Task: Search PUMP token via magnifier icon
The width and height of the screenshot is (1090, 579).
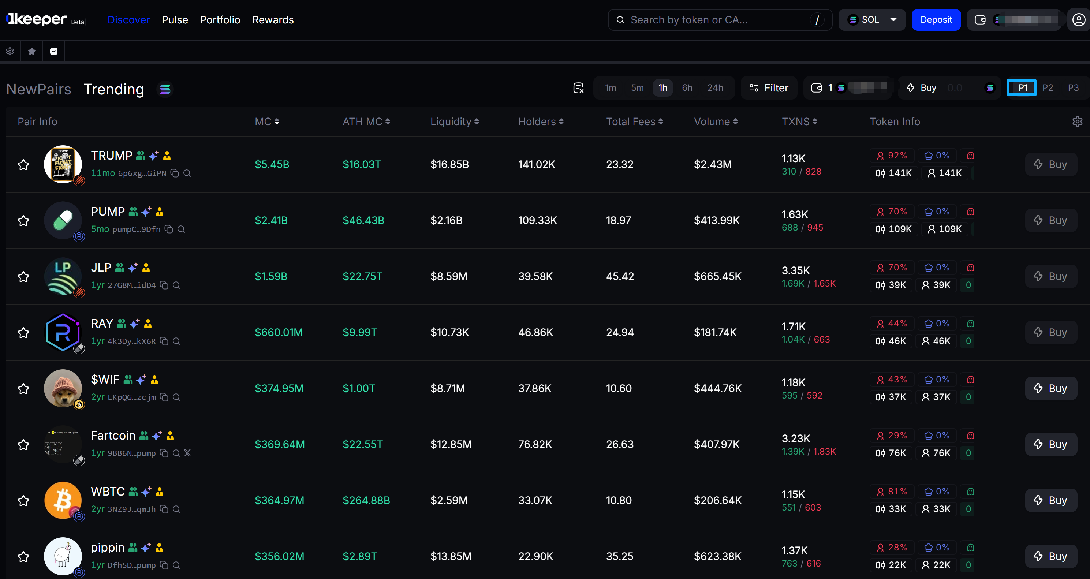Action: [181, 229]
